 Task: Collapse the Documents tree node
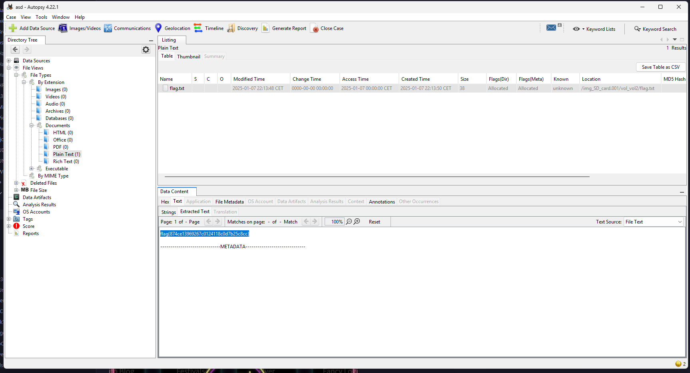point(32,126)
